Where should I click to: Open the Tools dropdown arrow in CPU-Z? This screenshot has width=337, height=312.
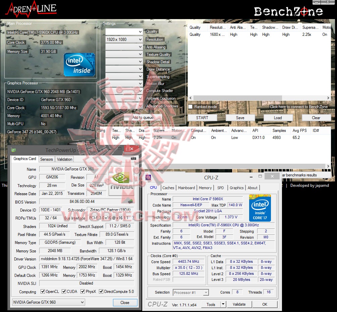coord(223,304)
